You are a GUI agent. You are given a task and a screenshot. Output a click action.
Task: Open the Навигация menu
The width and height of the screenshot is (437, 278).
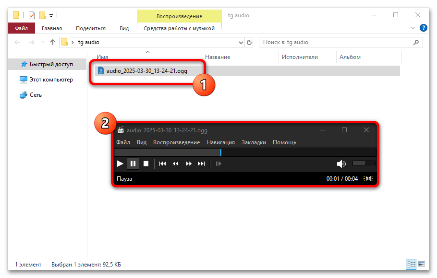(220, 142)
